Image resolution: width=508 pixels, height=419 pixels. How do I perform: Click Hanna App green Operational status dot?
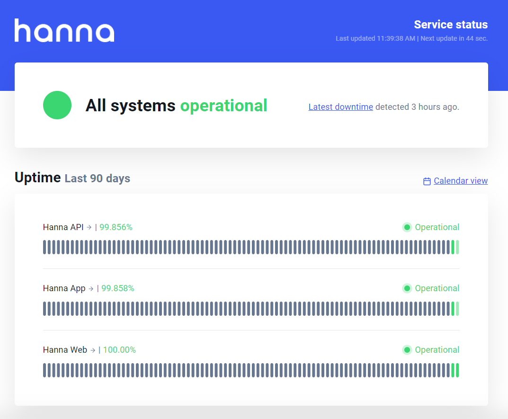coord(407,288)
